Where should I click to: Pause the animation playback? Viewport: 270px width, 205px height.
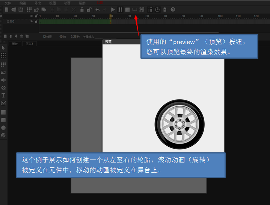click(120, 9)
